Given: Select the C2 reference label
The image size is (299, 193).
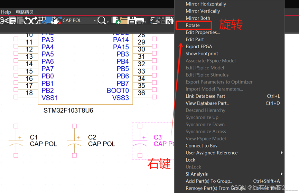Looking at the screenshot, I should (x=92, y=137).
